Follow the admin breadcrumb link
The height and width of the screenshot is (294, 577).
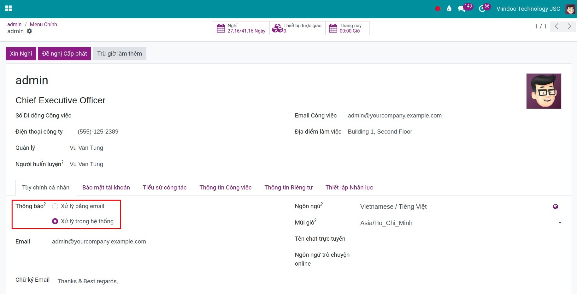[x=15, y=24]
